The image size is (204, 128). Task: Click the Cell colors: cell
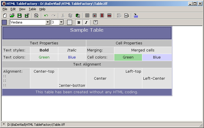click(x=100, y=57)
